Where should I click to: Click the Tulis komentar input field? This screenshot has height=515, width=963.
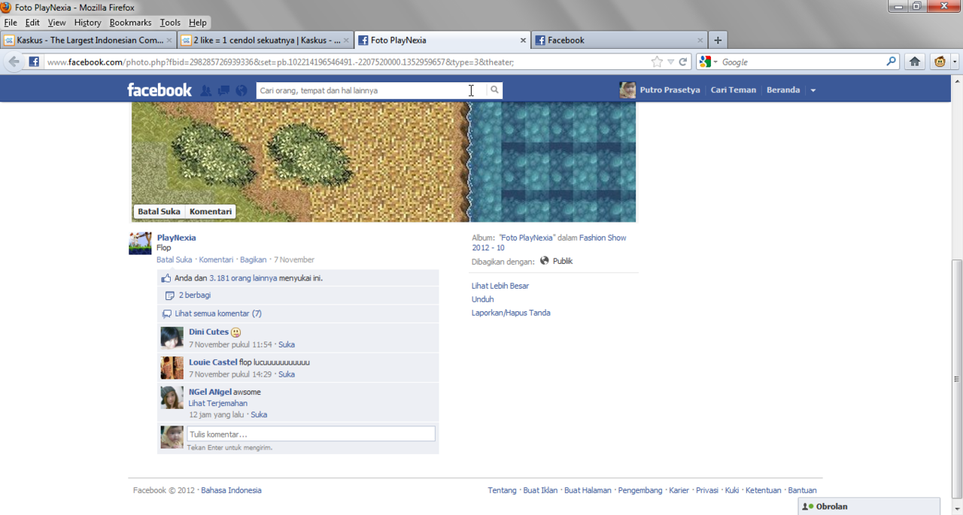pyautogui.click(x=311, y=434)
